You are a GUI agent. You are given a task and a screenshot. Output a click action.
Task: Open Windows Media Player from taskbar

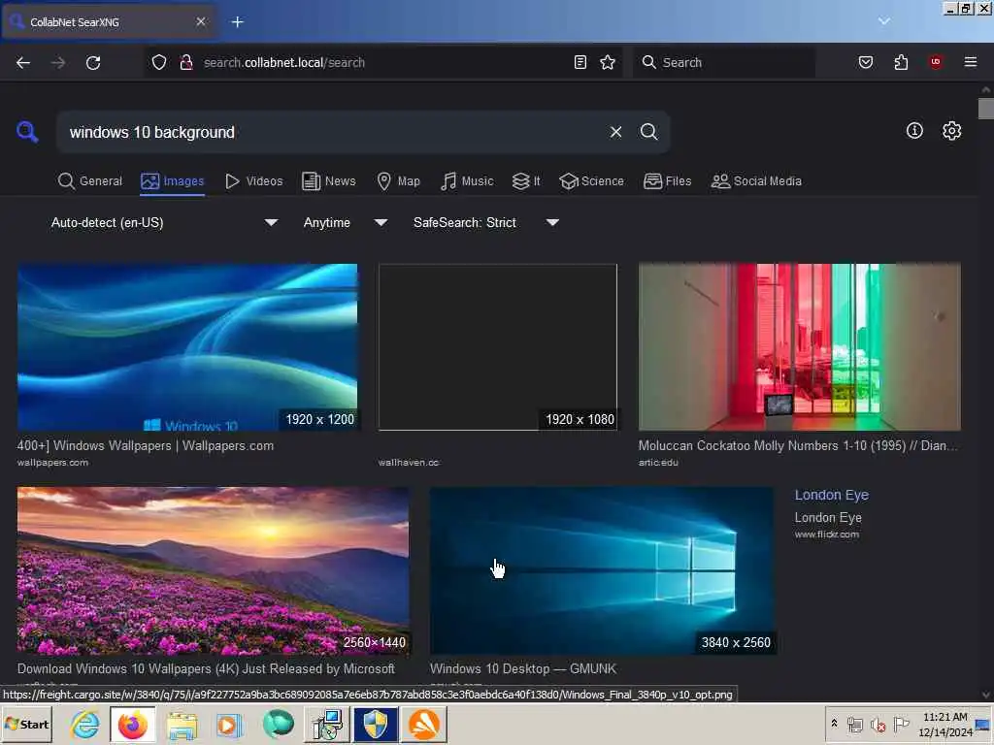pyautogui.click(x=229, y=724)
